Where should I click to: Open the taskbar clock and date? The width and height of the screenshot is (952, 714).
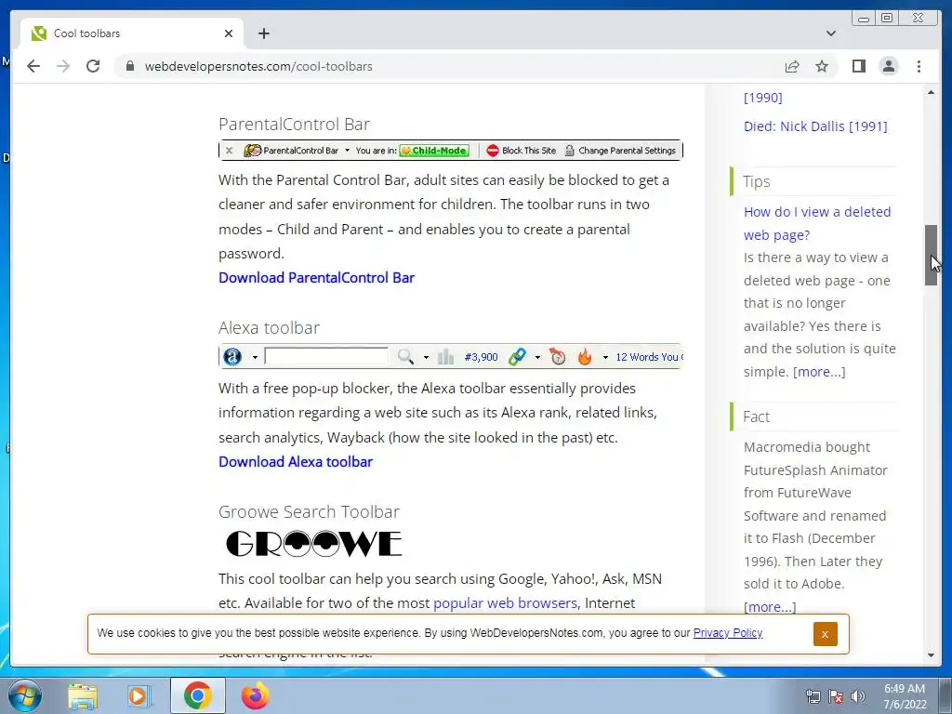click(x=905, y=696)
